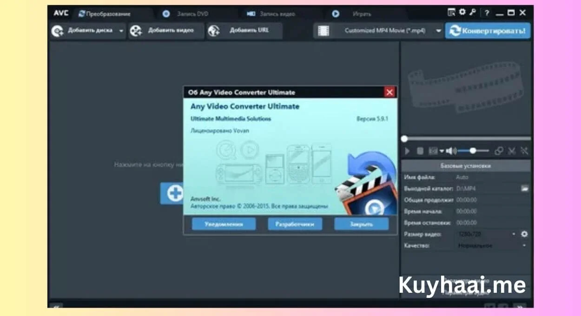Close the About Any Video Converter dialog

click(390, 92)
